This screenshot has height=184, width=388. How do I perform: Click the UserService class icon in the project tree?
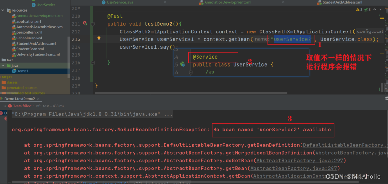(34, 5)
